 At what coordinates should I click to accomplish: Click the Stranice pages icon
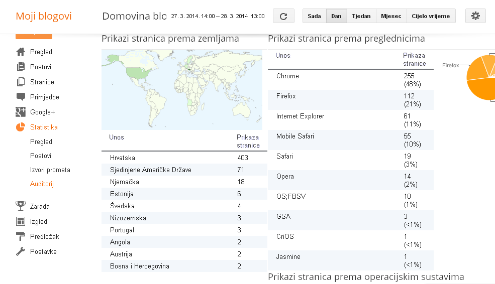coord(21,82)
